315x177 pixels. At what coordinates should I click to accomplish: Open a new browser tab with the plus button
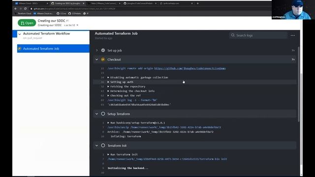pos(198,3)
